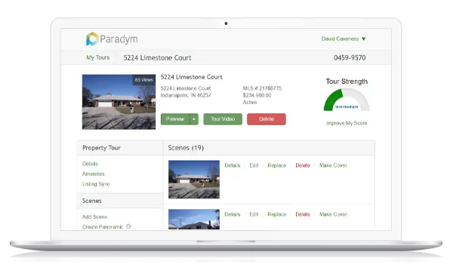
Task: Open the Improve My Score link
Action: (347, 123)
